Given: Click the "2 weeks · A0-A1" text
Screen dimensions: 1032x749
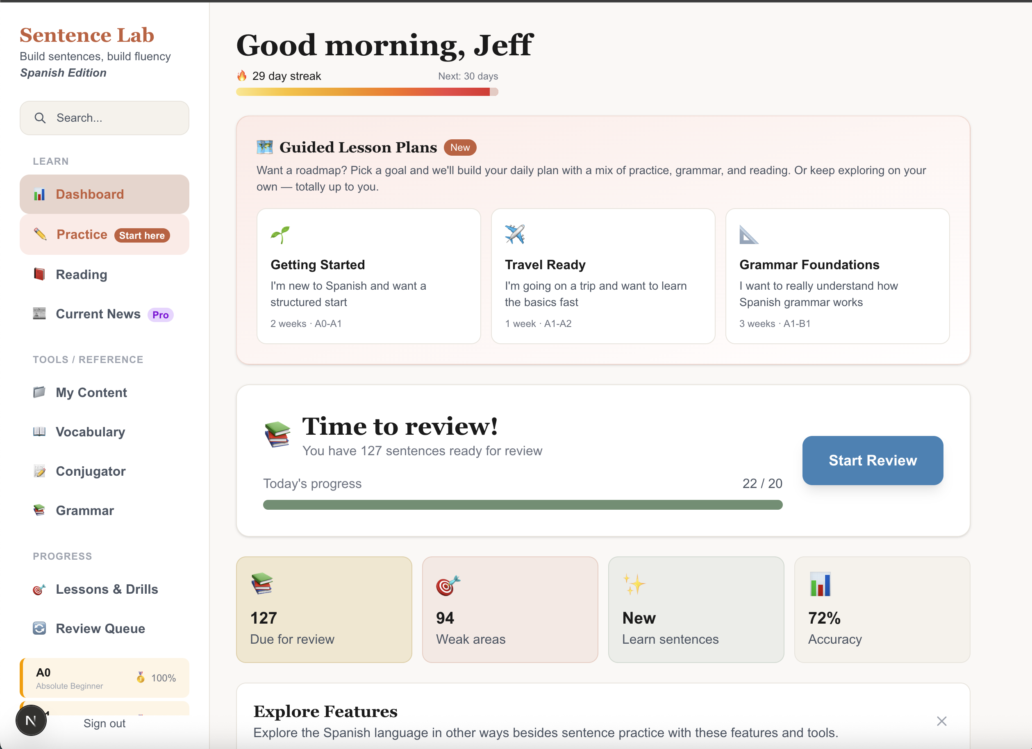Looking at the screenshot, I should point(306,323).
